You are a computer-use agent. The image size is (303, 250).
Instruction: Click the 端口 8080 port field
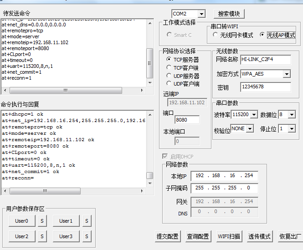pos(187,120)
